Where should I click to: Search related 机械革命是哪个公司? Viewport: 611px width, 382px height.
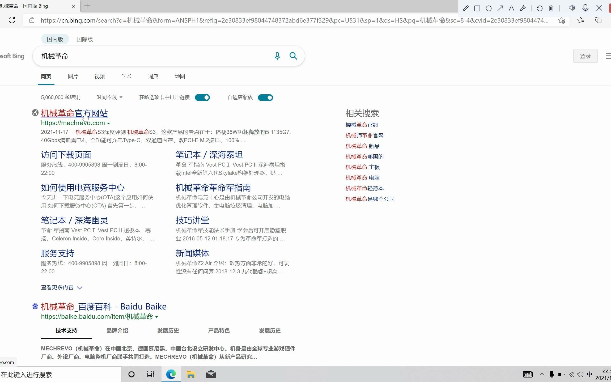370,199
